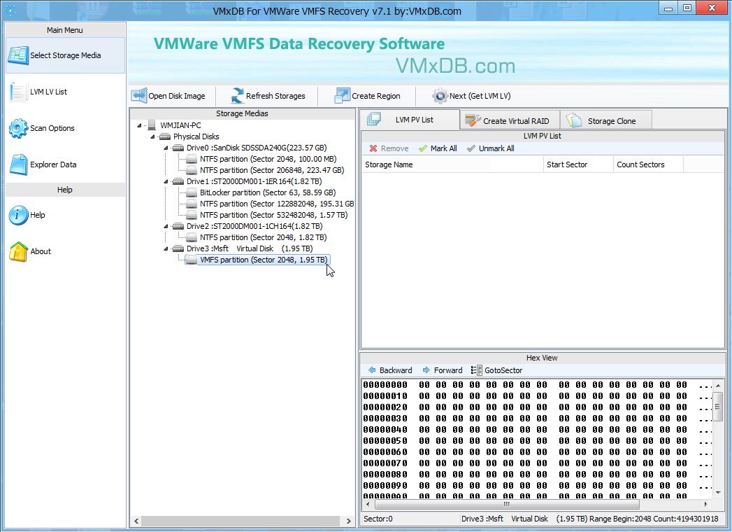Collapse the Physical Disks node
Viewport: 732px width, 532px height.
click(x=152, y=136)
